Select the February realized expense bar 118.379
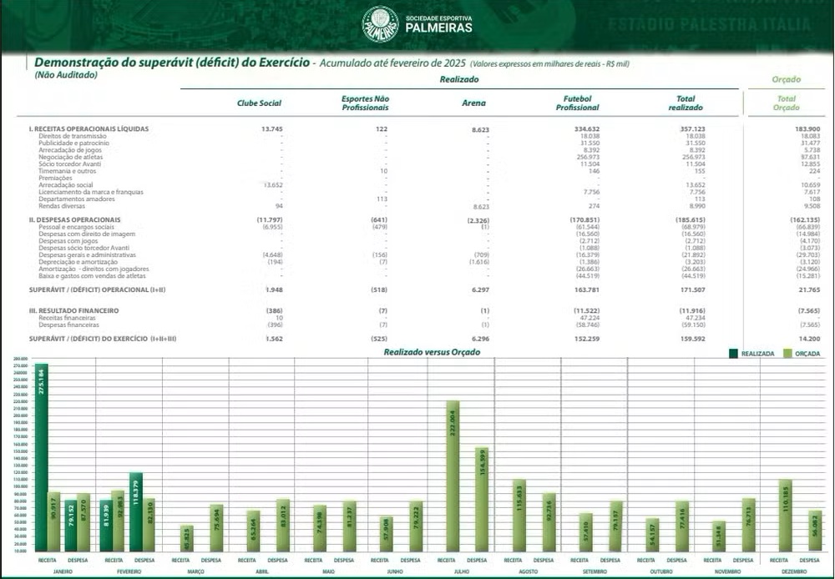This screenshot has height=579, width=835. click(x=136, y=512)
